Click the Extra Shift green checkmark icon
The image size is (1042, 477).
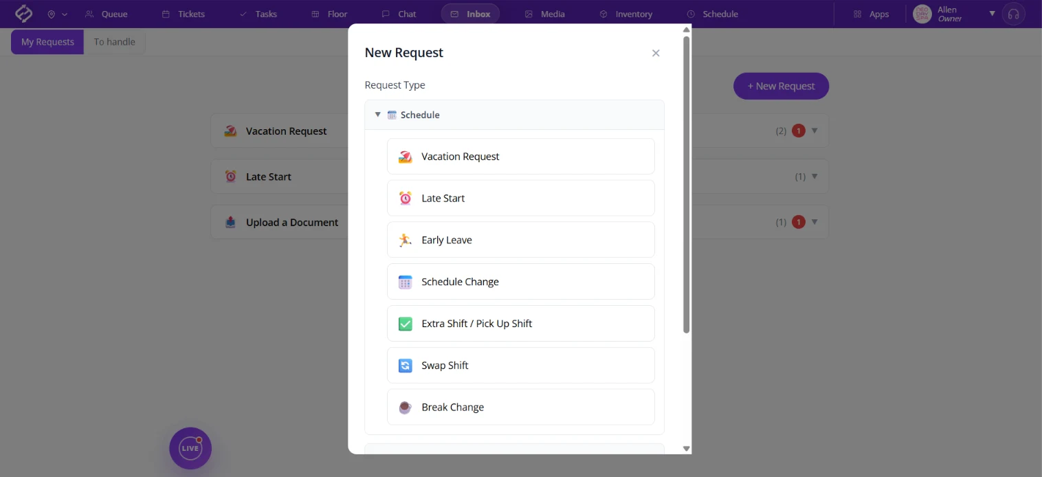tap(406, 324)
